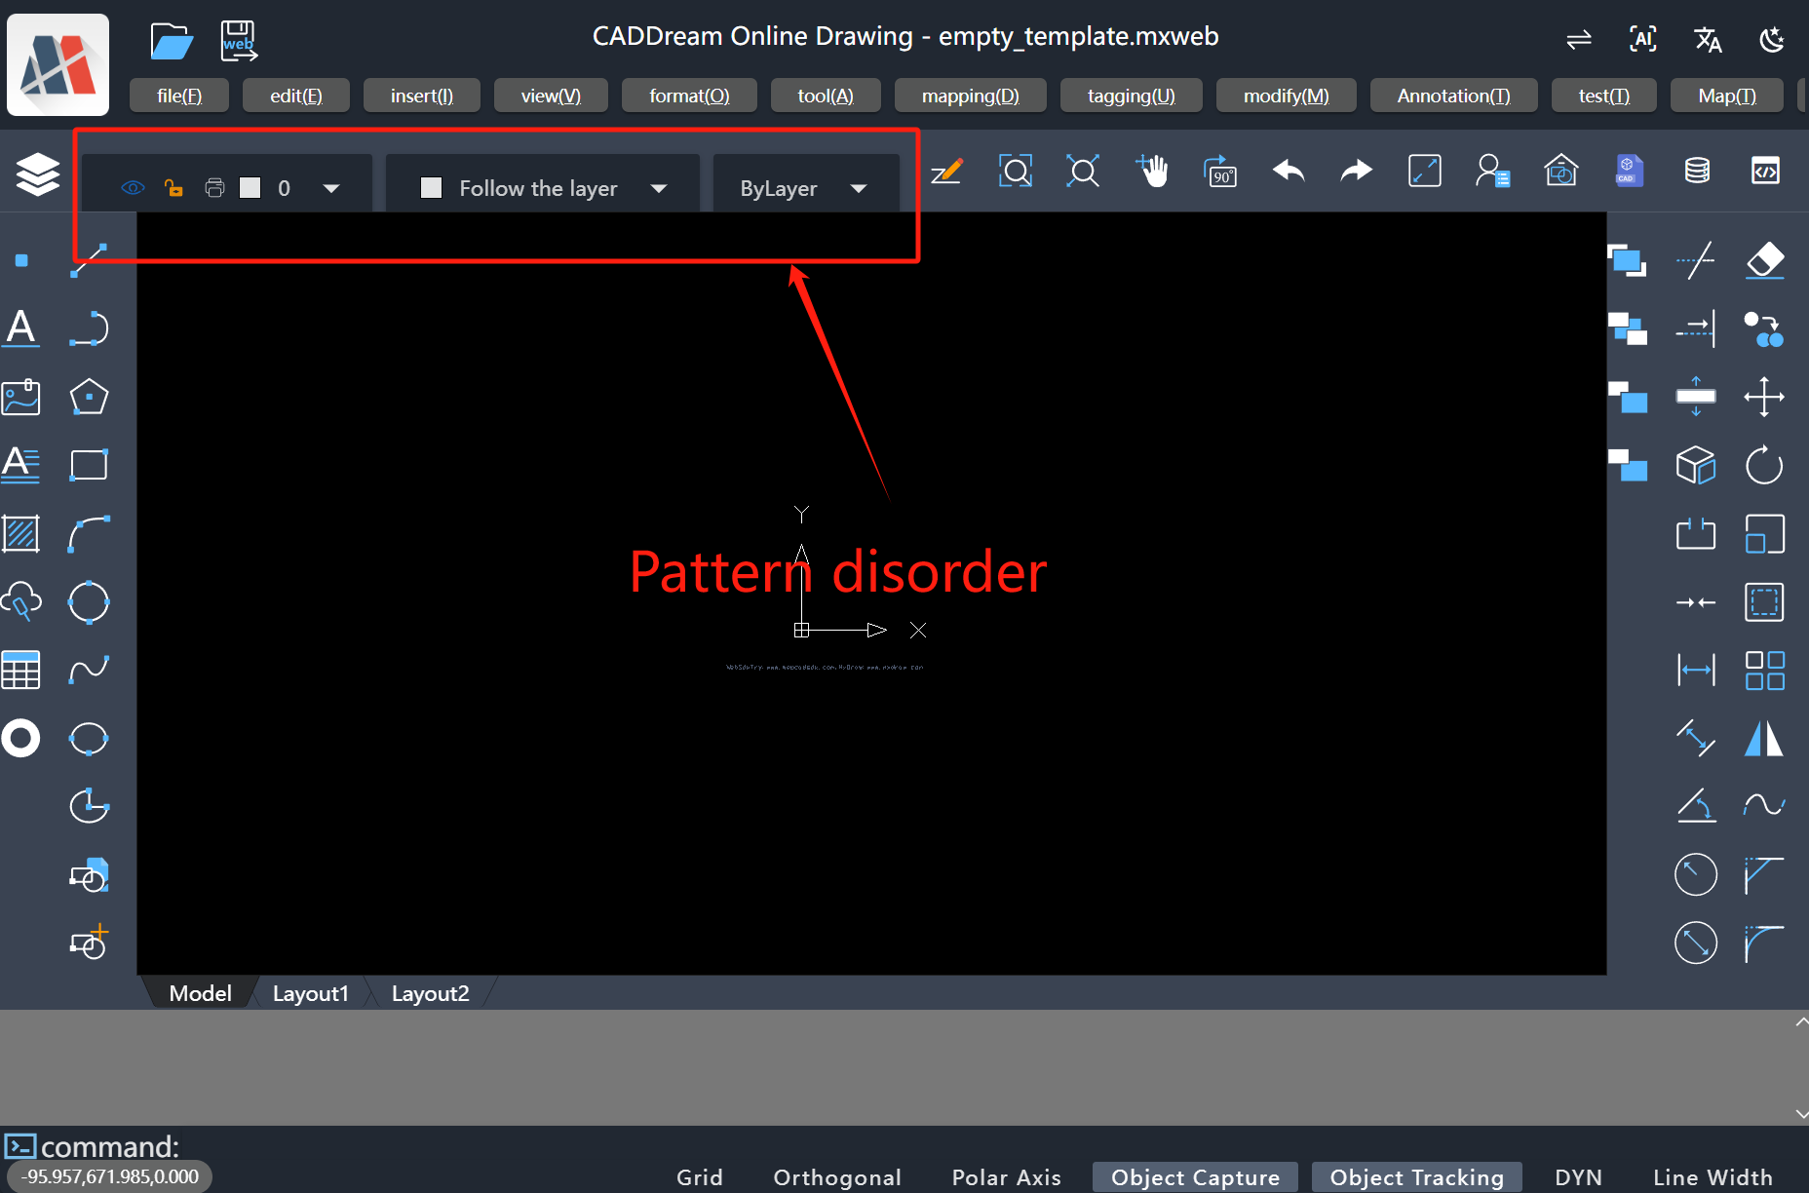Toggle the layer lock icon
The width and height of the screenshot is (1809, 1193).
[173, 188]
